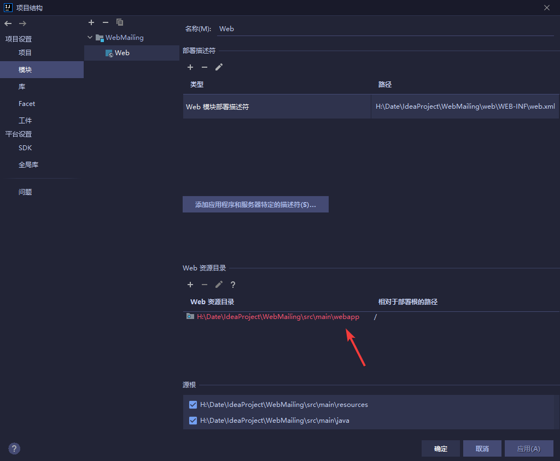
Task: Click the Web 资源目录 column header
Action: (212, 302)
